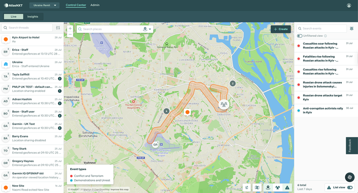
Task: Click the Search threads field
Action: click(x=27, y=28)
